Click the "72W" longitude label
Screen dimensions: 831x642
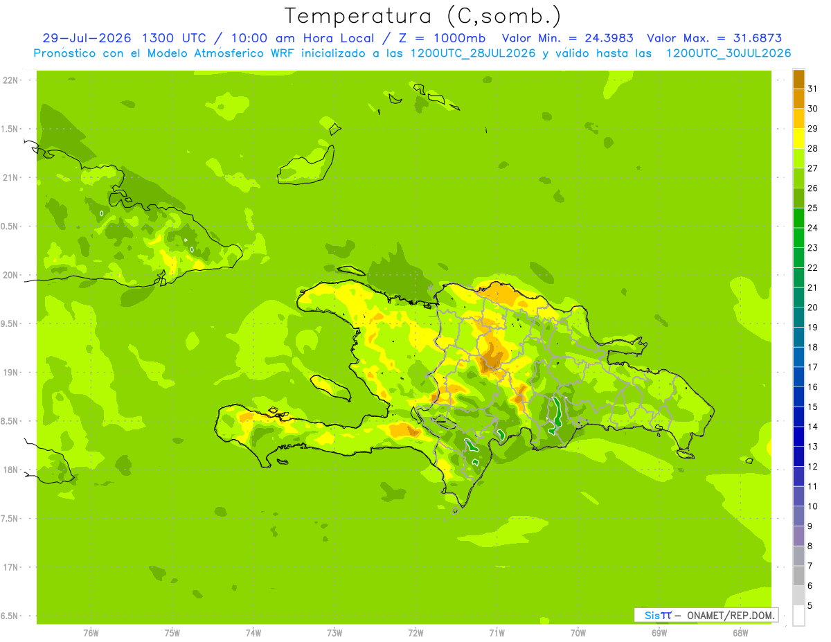click(415, 632)
